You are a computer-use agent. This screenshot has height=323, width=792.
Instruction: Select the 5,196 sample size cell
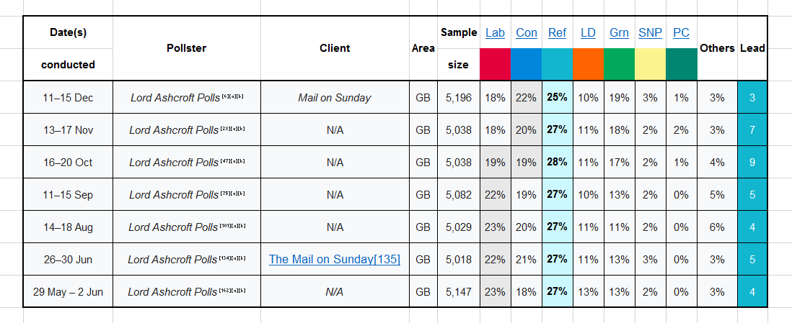(458, 98)
